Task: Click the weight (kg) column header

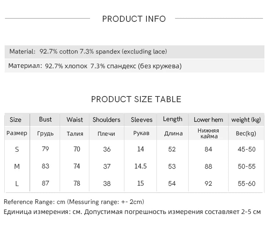Action: click(246, 120)
